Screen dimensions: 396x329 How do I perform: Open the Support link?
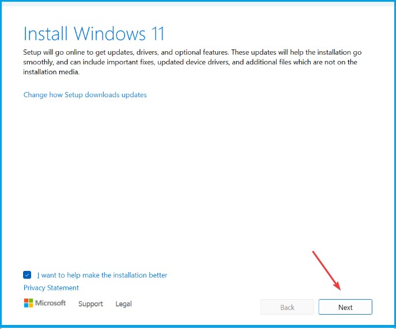[x=90, y=304]
